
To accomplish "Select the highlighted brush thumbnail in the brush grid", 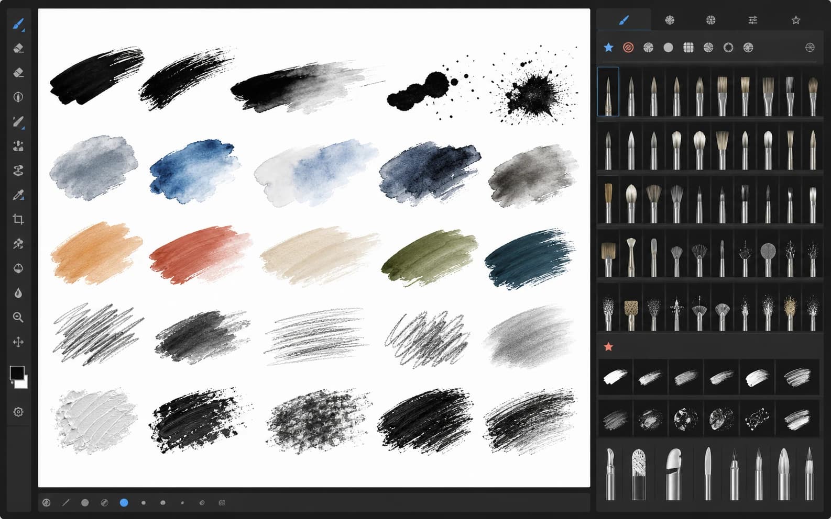I will 608,92.
